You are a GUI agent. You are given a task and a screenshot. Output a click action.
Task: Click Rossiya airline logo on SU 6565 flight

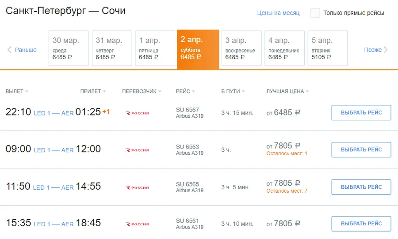pyautogui.click(x=138, y=187)
